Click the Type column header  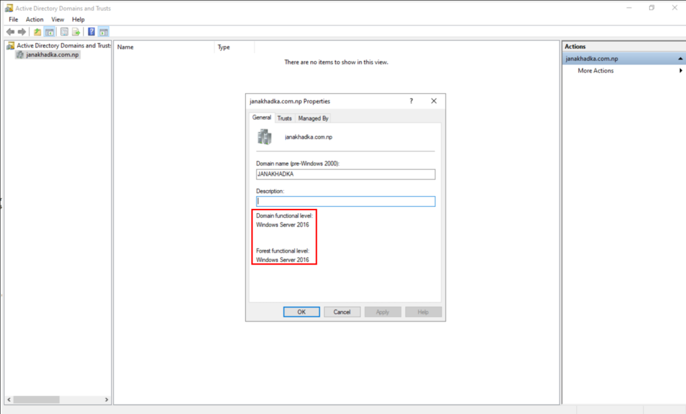pyautogui.click(x=234, y=48)
